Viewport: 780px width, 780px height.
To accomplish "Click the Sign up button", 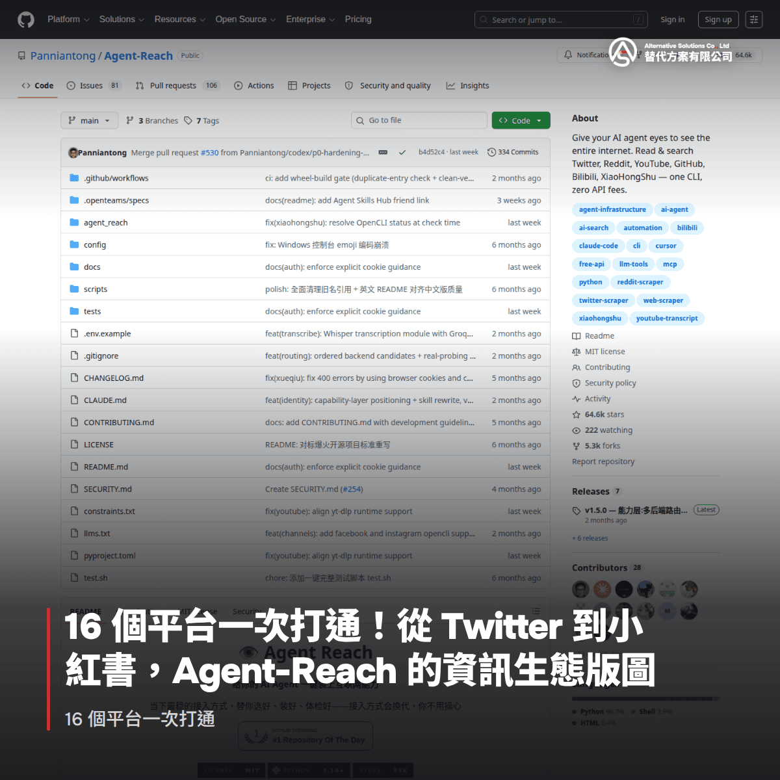I will 718,19.
